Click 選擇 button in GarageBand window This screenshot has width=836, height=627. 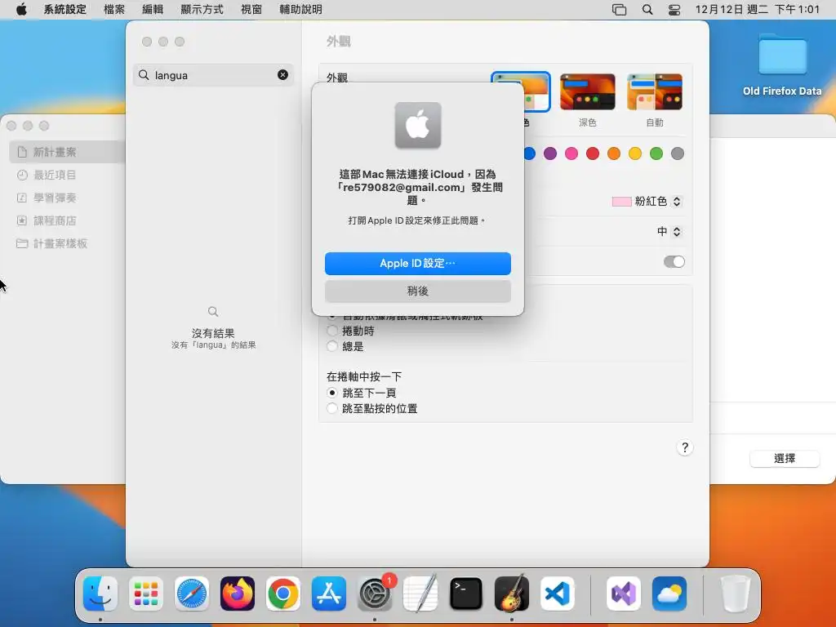click(785, 459)
